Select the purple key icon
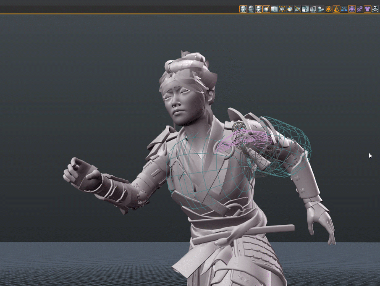380x286 pixels. [x=359, y=8]
